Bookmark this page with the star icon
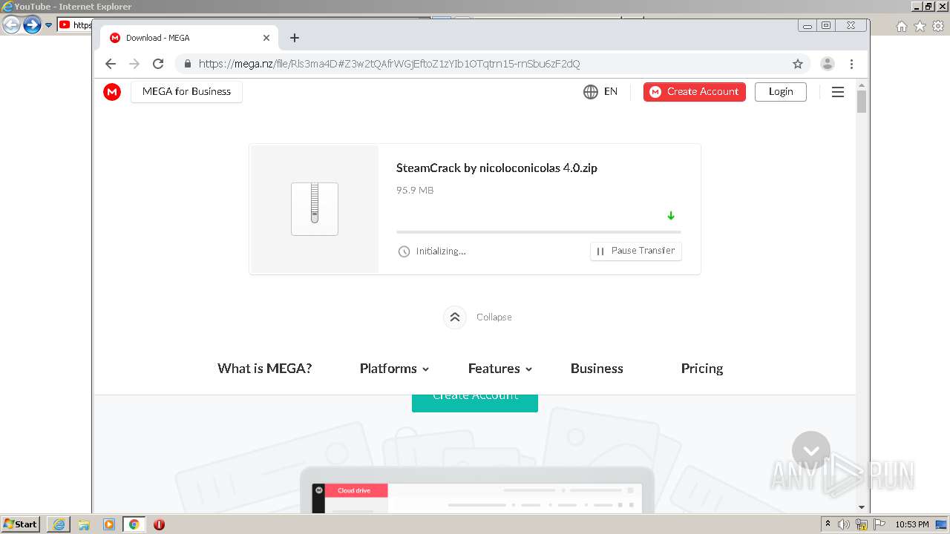 [x=798, y=64]
